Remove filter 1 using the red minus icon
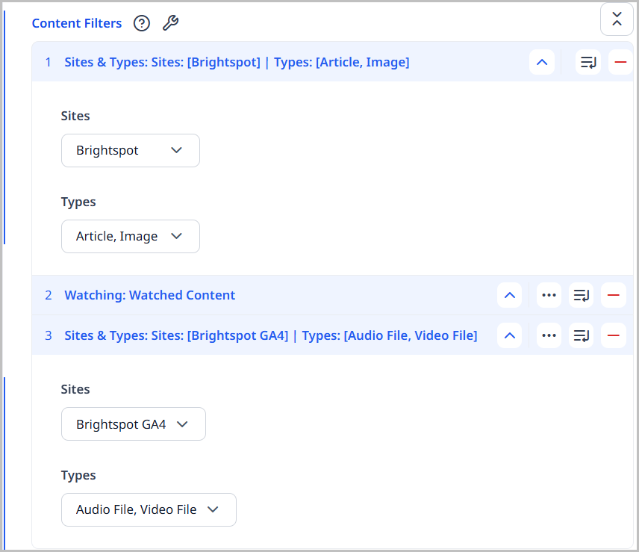 pos(620,62)
